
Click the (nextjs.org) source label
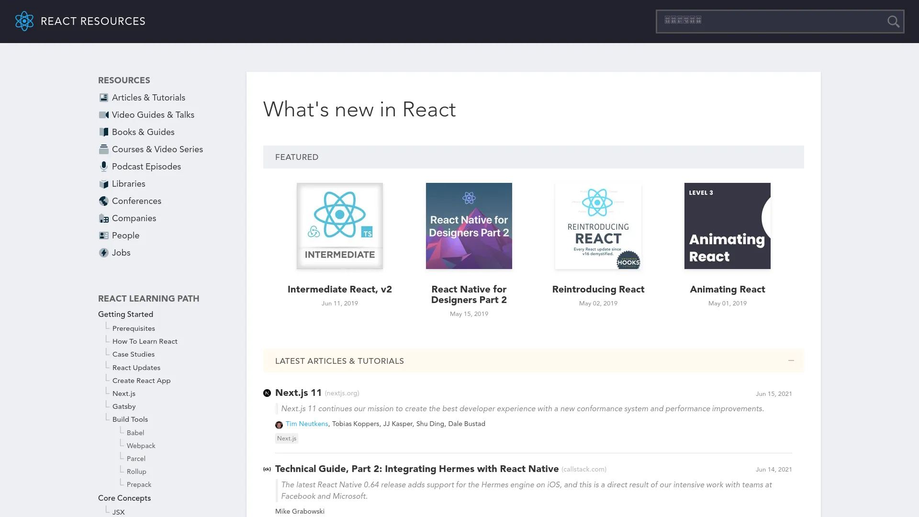point(342,393)
